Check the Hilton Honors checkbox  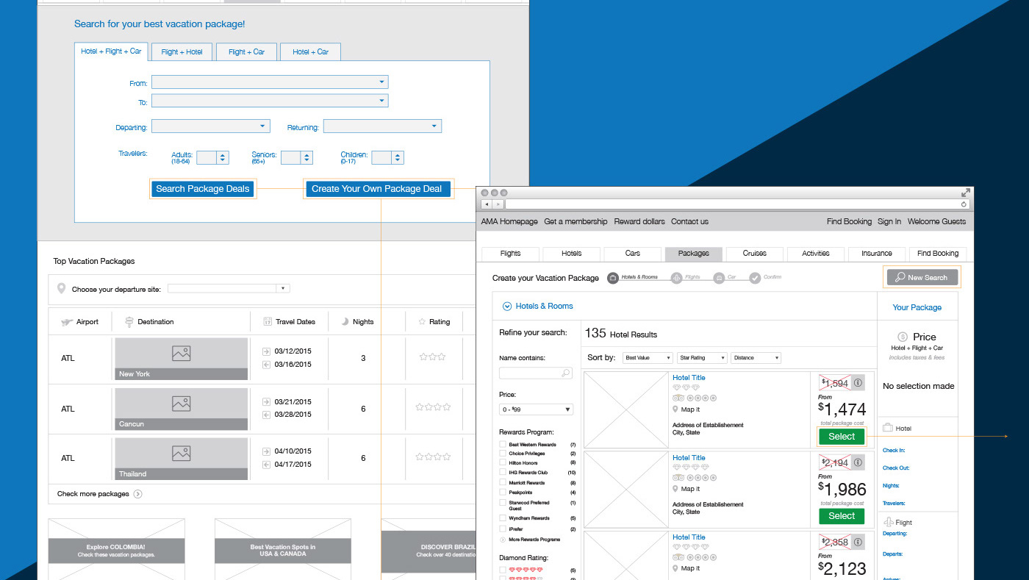click(x=503, y=463)
